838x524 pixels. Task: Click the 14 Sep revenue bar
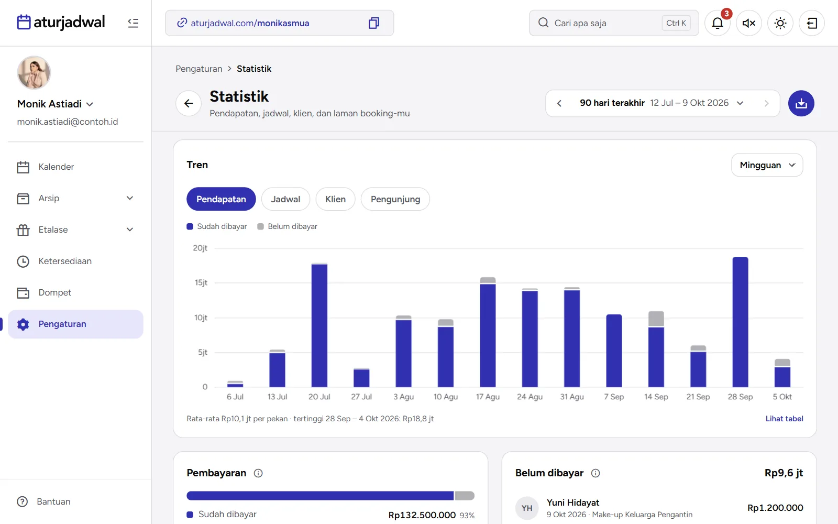click(656, 349)
